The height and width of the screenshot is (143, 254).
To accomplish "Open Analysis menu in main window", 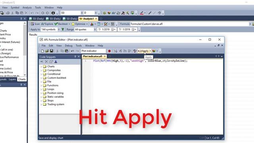I will (27, 8).
